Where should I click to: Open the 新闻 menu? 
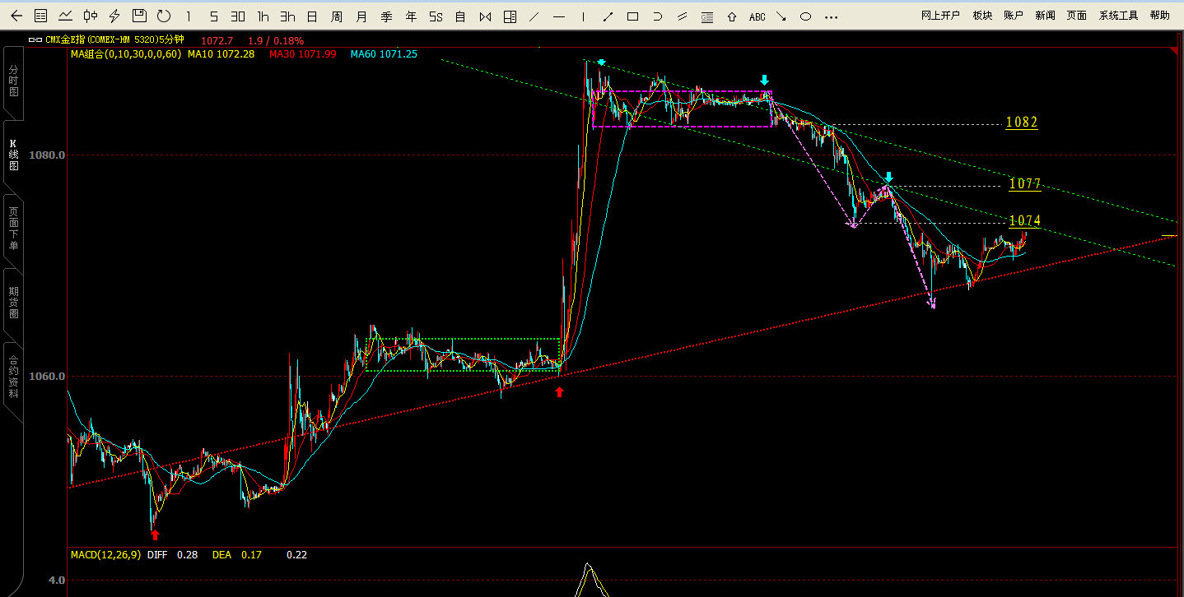coord(1045,16)
